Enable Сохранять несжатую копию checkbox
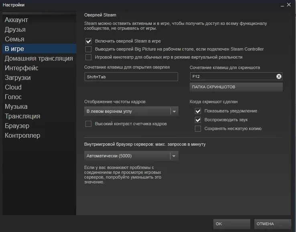296x232 pixels. coord(198,129)
